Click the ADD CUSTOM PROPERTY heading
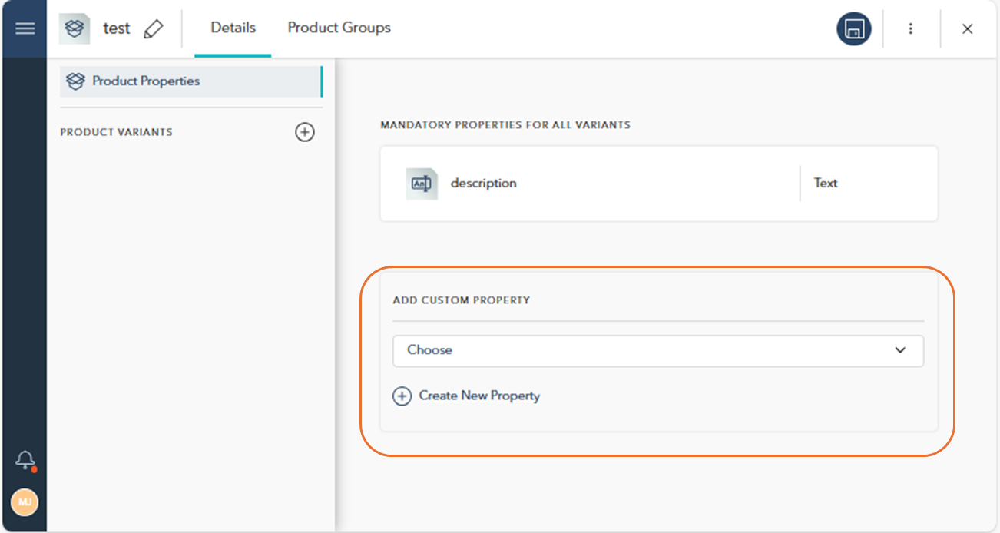 462,300
